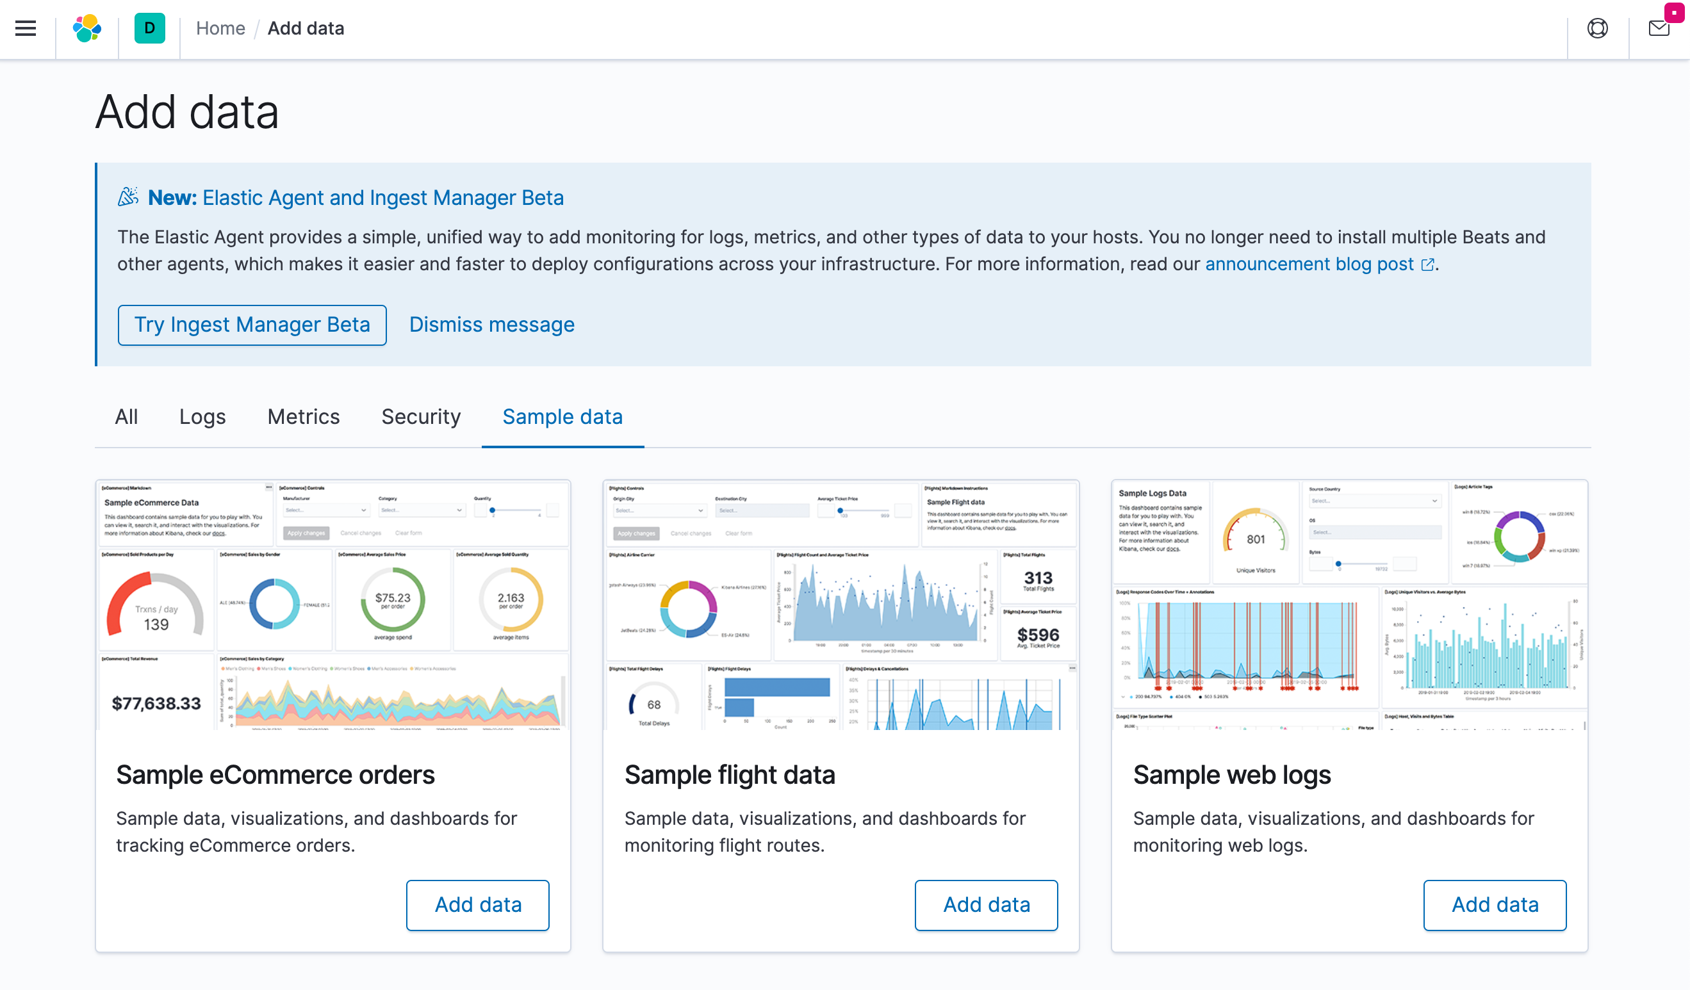
Task: Go to Home breadcrumb
Action: (x=220, y=28)
